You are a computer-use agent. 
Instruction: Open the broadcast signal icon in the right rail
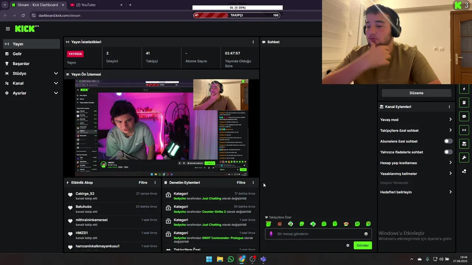coord(464,130)
